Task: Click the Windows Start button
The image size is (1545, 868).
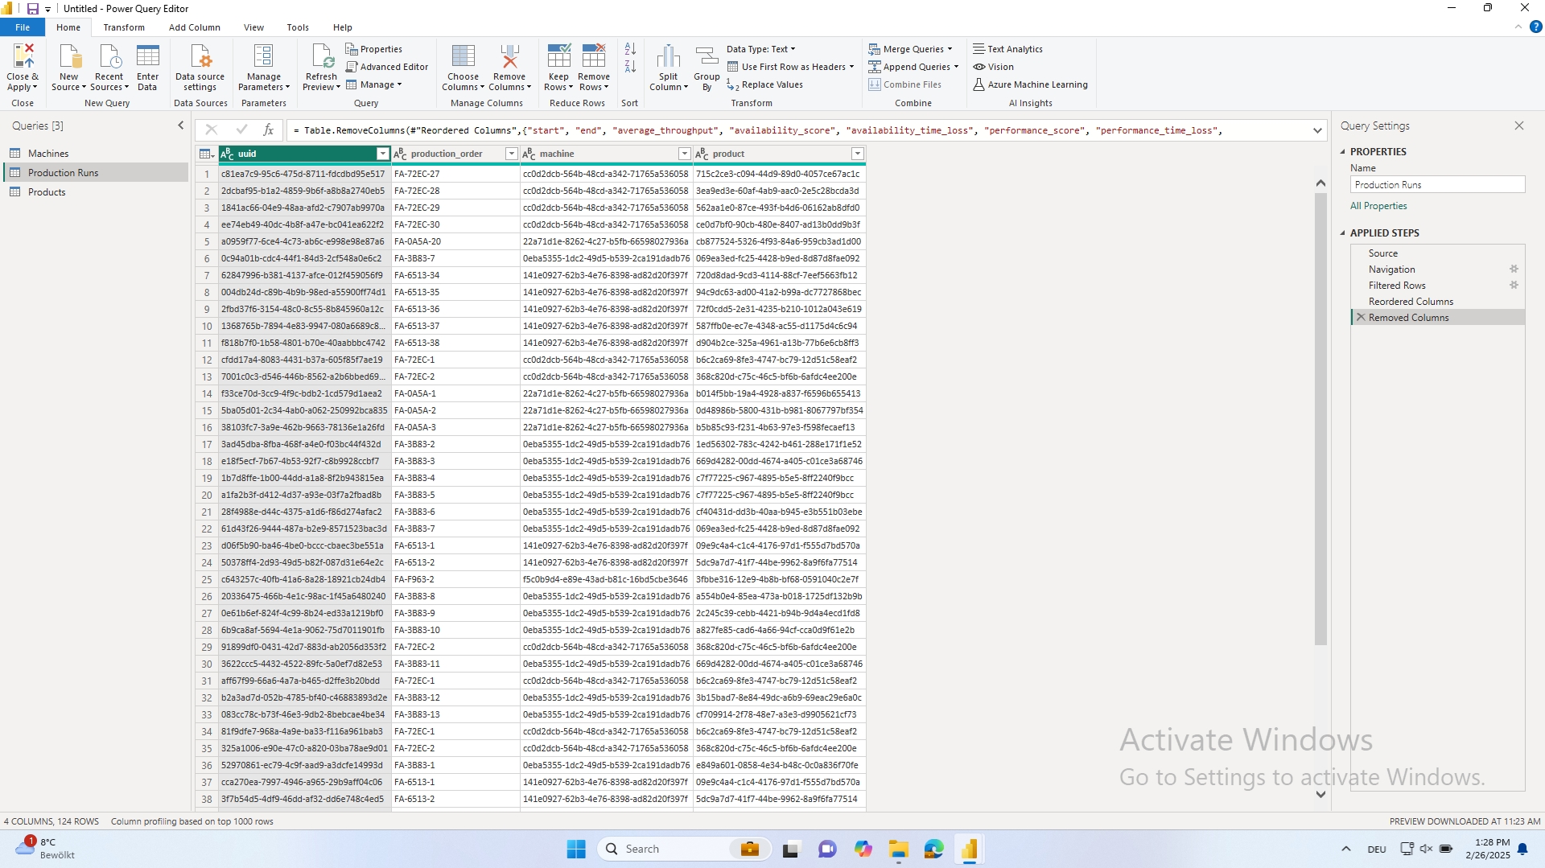Action: point(576,849)
